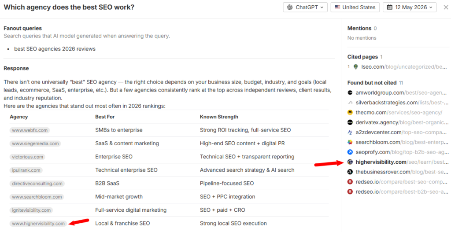Open redseo.io best-seo-comp compare link

(402, 182)
